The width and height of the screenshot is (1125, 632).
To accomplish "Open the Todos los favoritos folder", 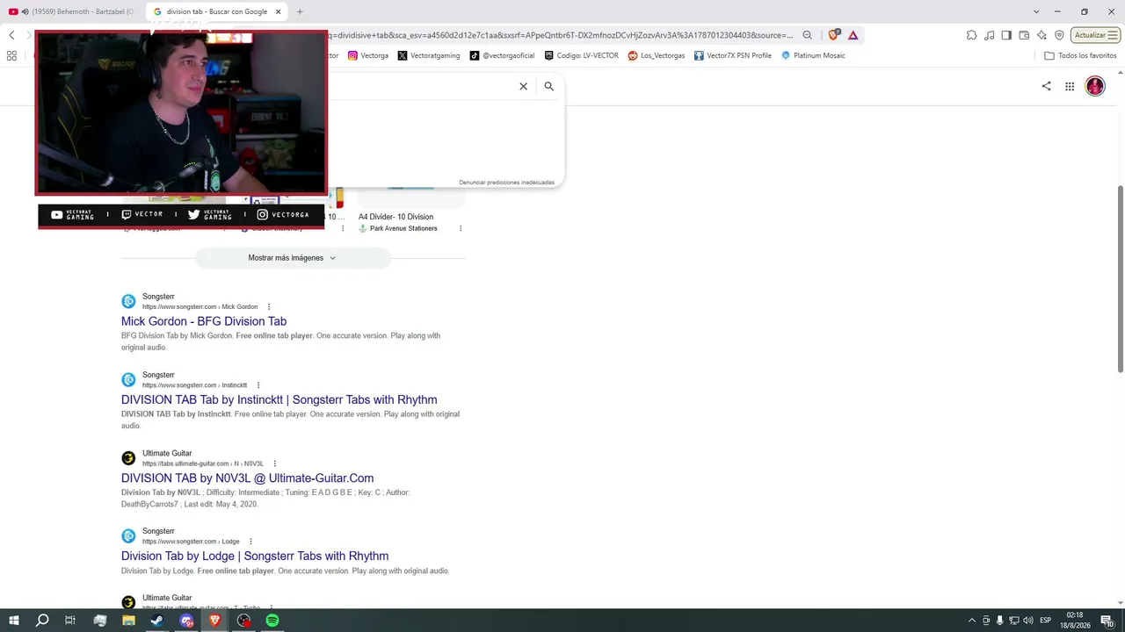I will 1080,55.
